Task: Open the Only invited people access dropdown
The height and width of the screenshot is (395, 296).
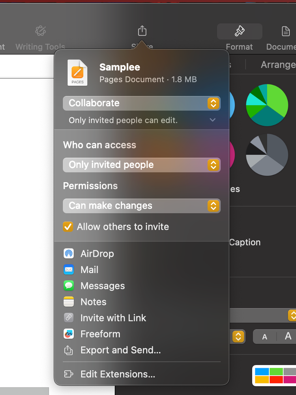Action: [x=141, y=165]
